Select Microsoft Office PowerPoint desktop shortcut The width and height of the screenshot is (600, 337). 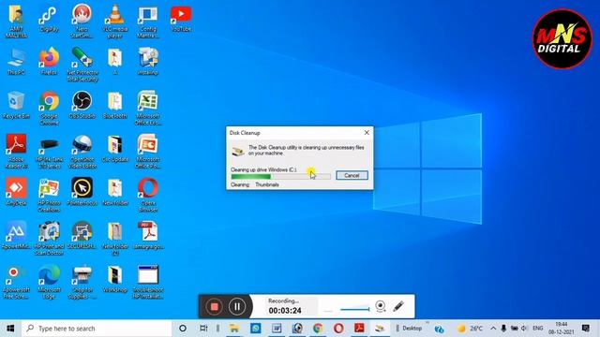tap(148, 152)
